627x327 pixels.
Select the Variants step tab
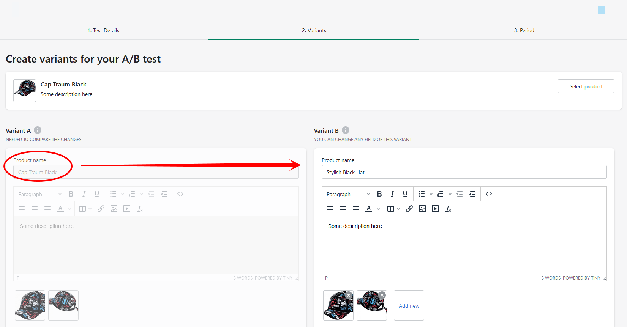point(314,30)
